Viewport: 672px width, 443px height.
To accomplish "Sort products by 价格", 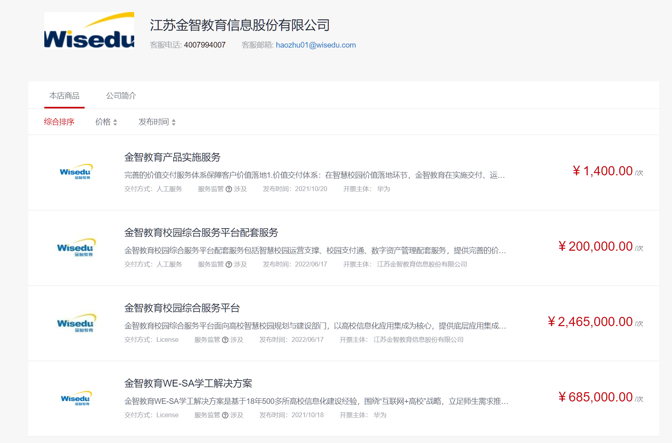I will pyautogui.click(x=106, y=122).
